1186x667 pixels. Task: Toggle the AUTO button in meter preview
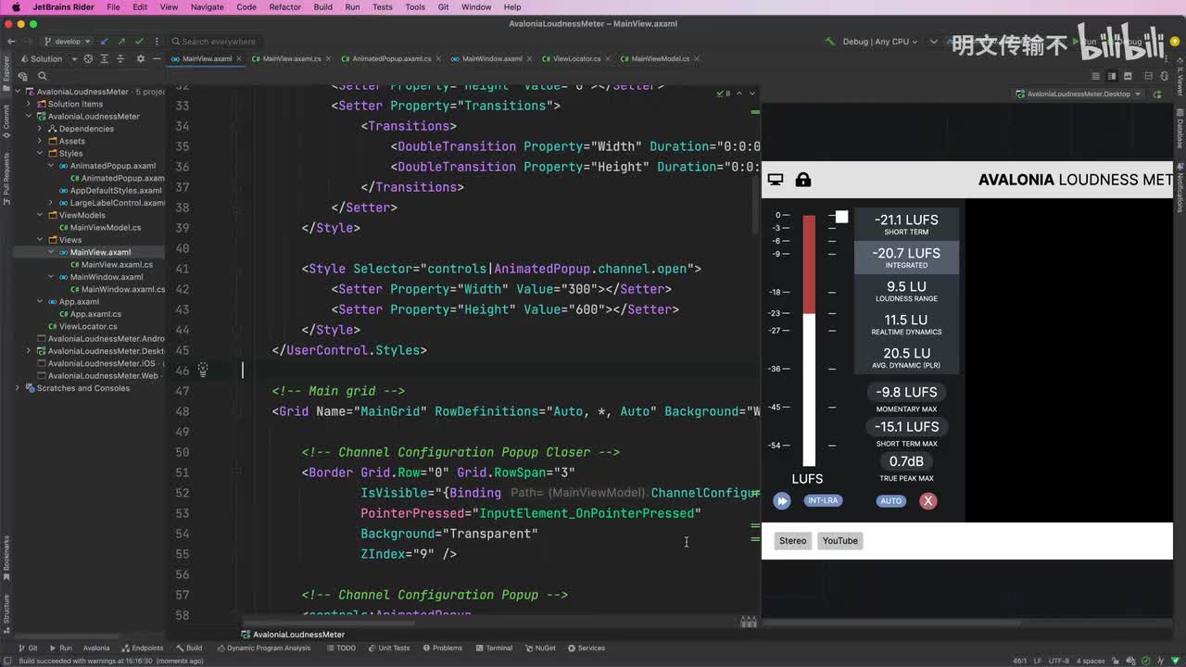coord(890,501)
